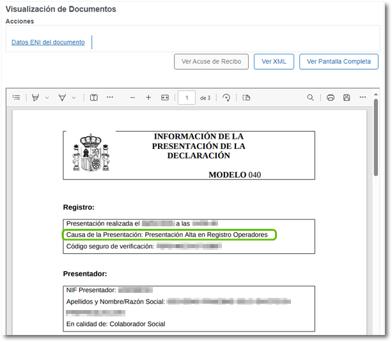Click the MODELO 040 heading text
This screenshot has height=342, width=392.
235,175
